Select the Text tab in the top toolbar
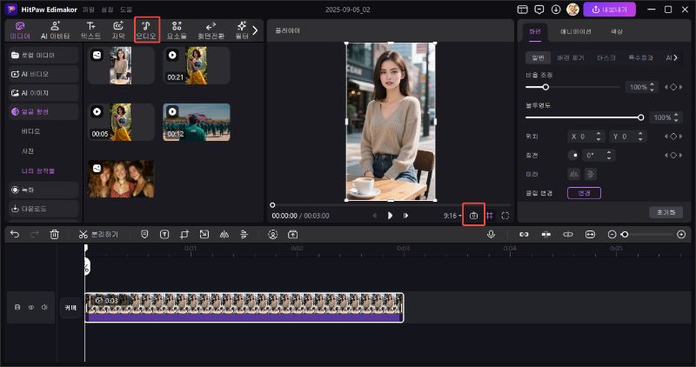 [x=90, y=30]
